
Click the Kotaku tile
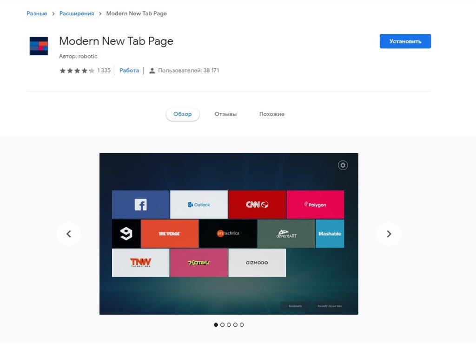click(199, 263)
